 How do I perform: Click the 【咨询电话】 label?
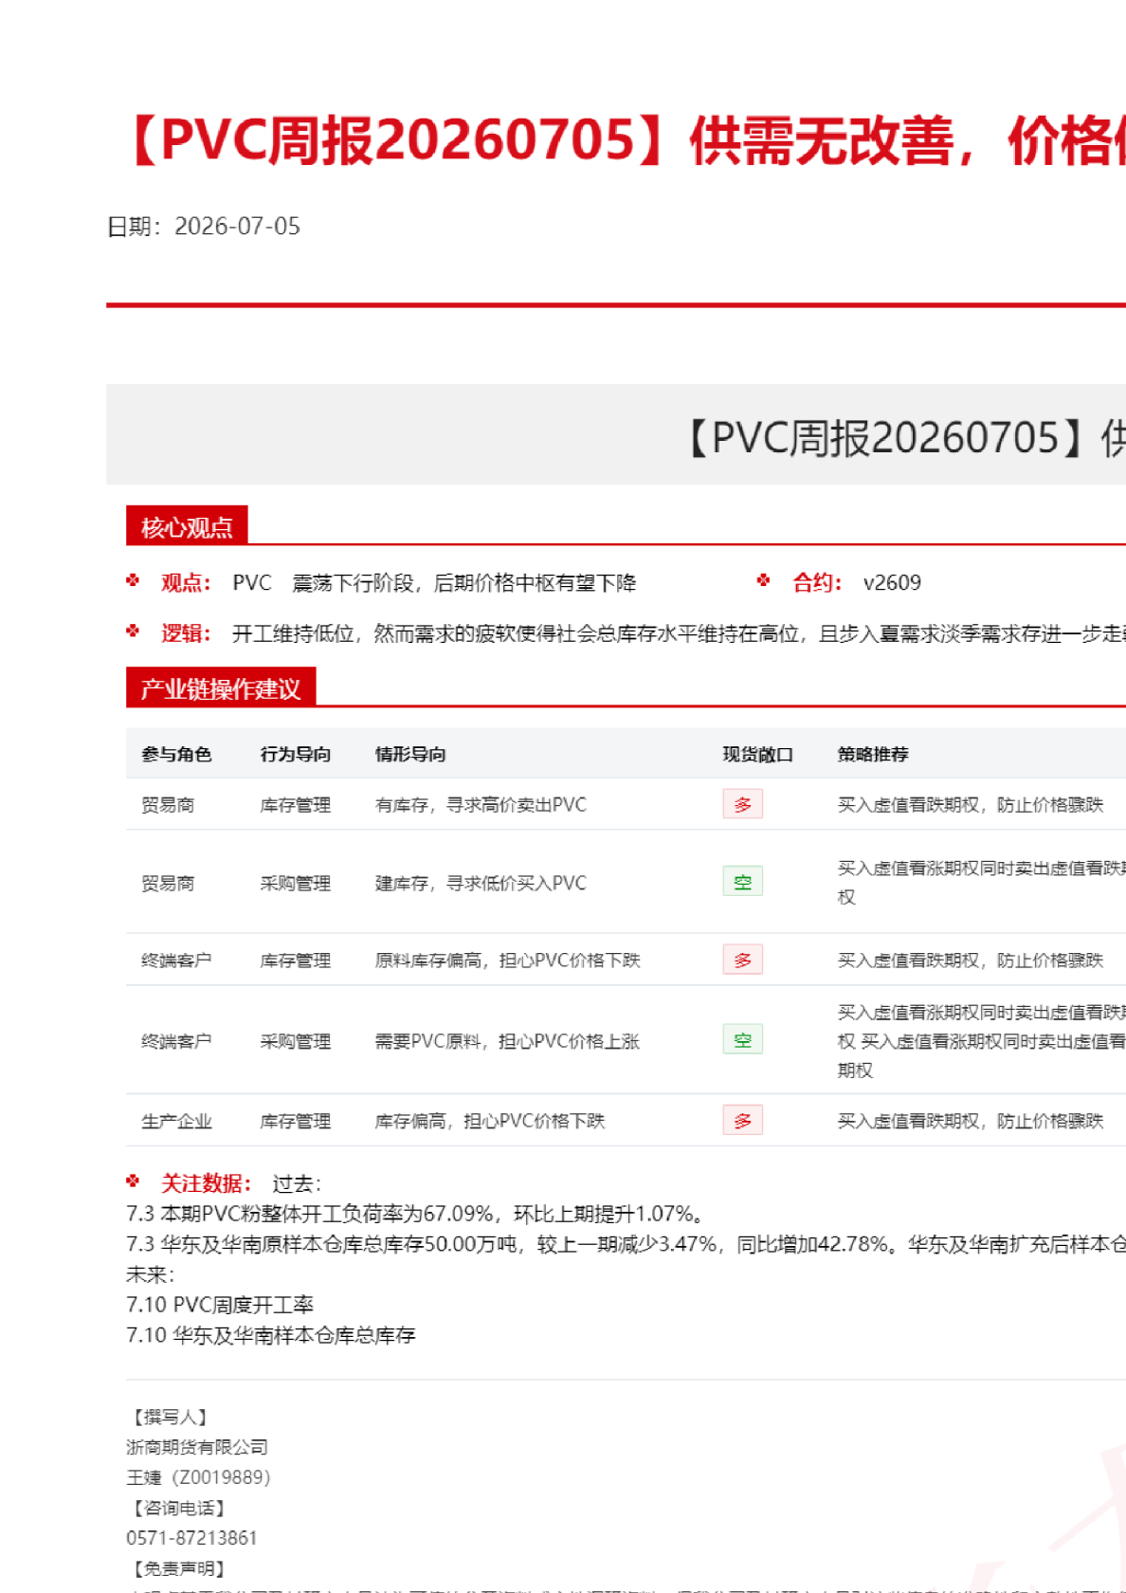tap(179, 1508)
